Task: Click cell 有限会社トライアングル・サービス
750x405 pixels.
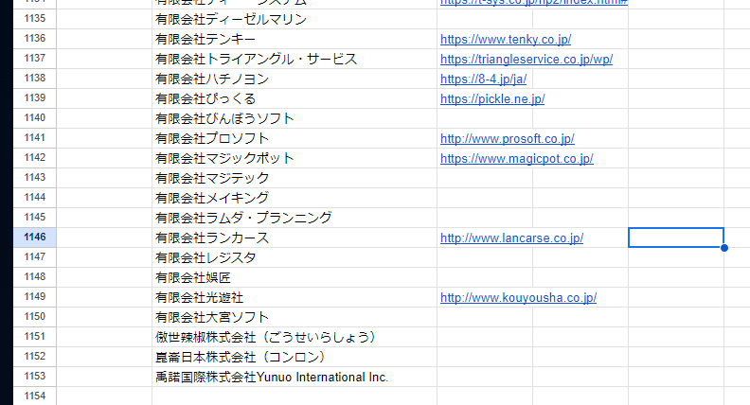Action: [x=295, y=59]
